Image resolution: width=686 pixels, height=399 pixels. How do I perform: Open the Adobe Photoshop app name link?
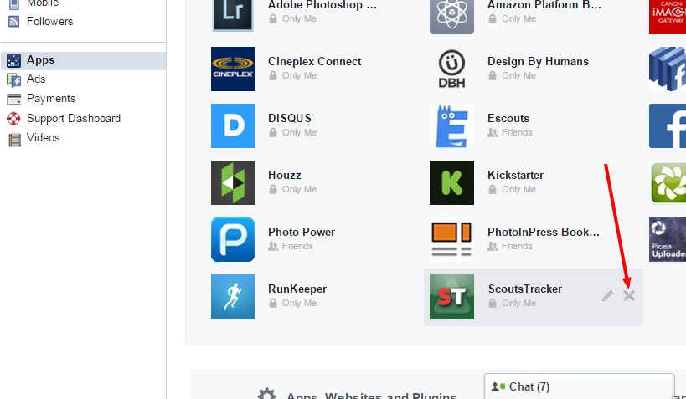pos(322,5)
